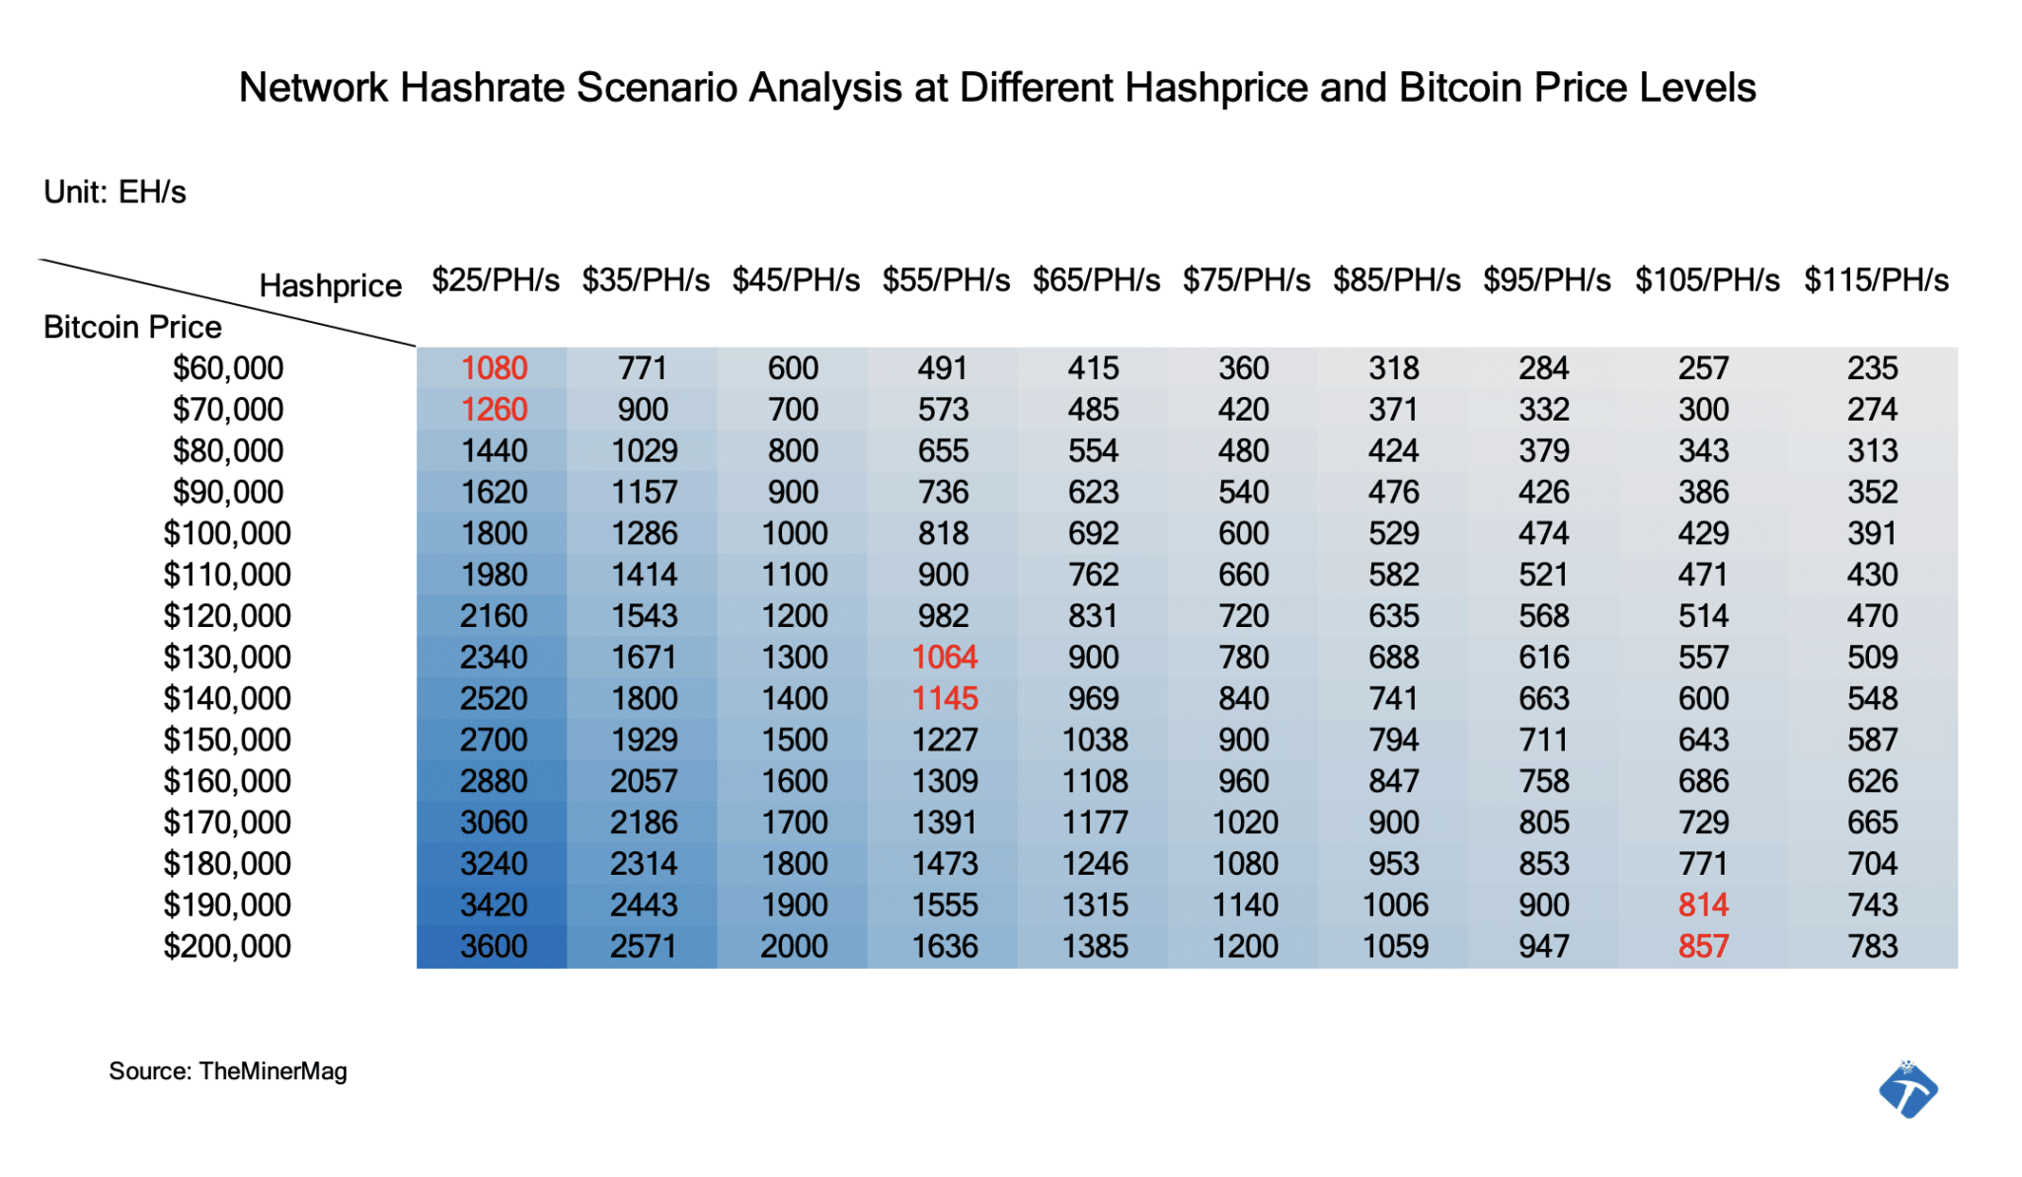Click the 235 cell in the $60,000 row
The height and width of the screenshot is (1177, 2022).
tap(1872, 368)
